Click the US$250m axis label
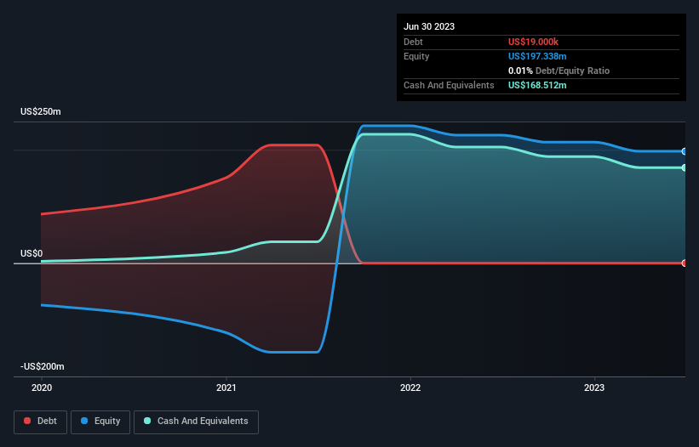The image size is (699, 447). click(41, 111)
